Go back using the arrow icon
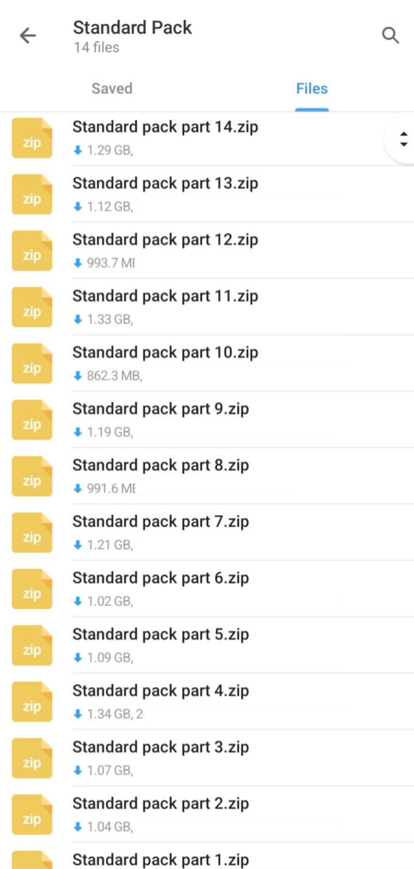The width and height of the screenshot is (414, 869). point(28,36)
